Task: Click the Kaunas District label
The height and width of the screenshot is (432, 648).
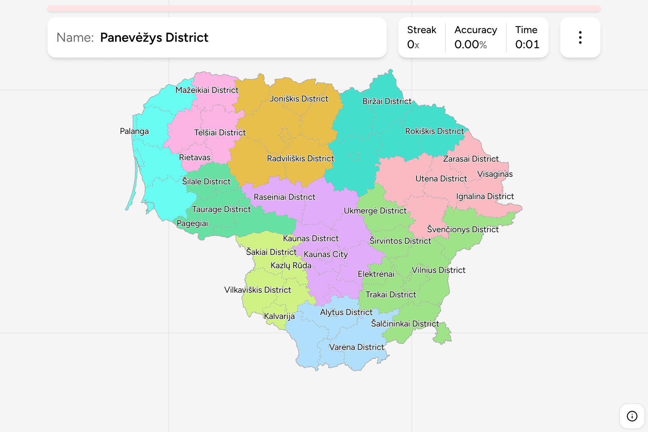Action: 311,238
